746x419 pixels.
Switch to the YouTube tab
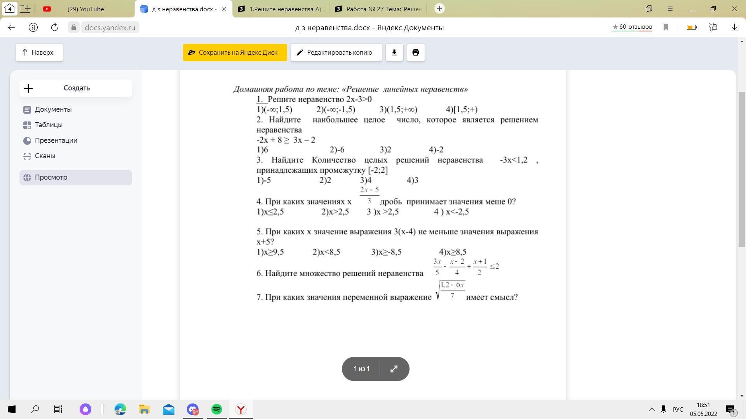(x=85, y=9)
